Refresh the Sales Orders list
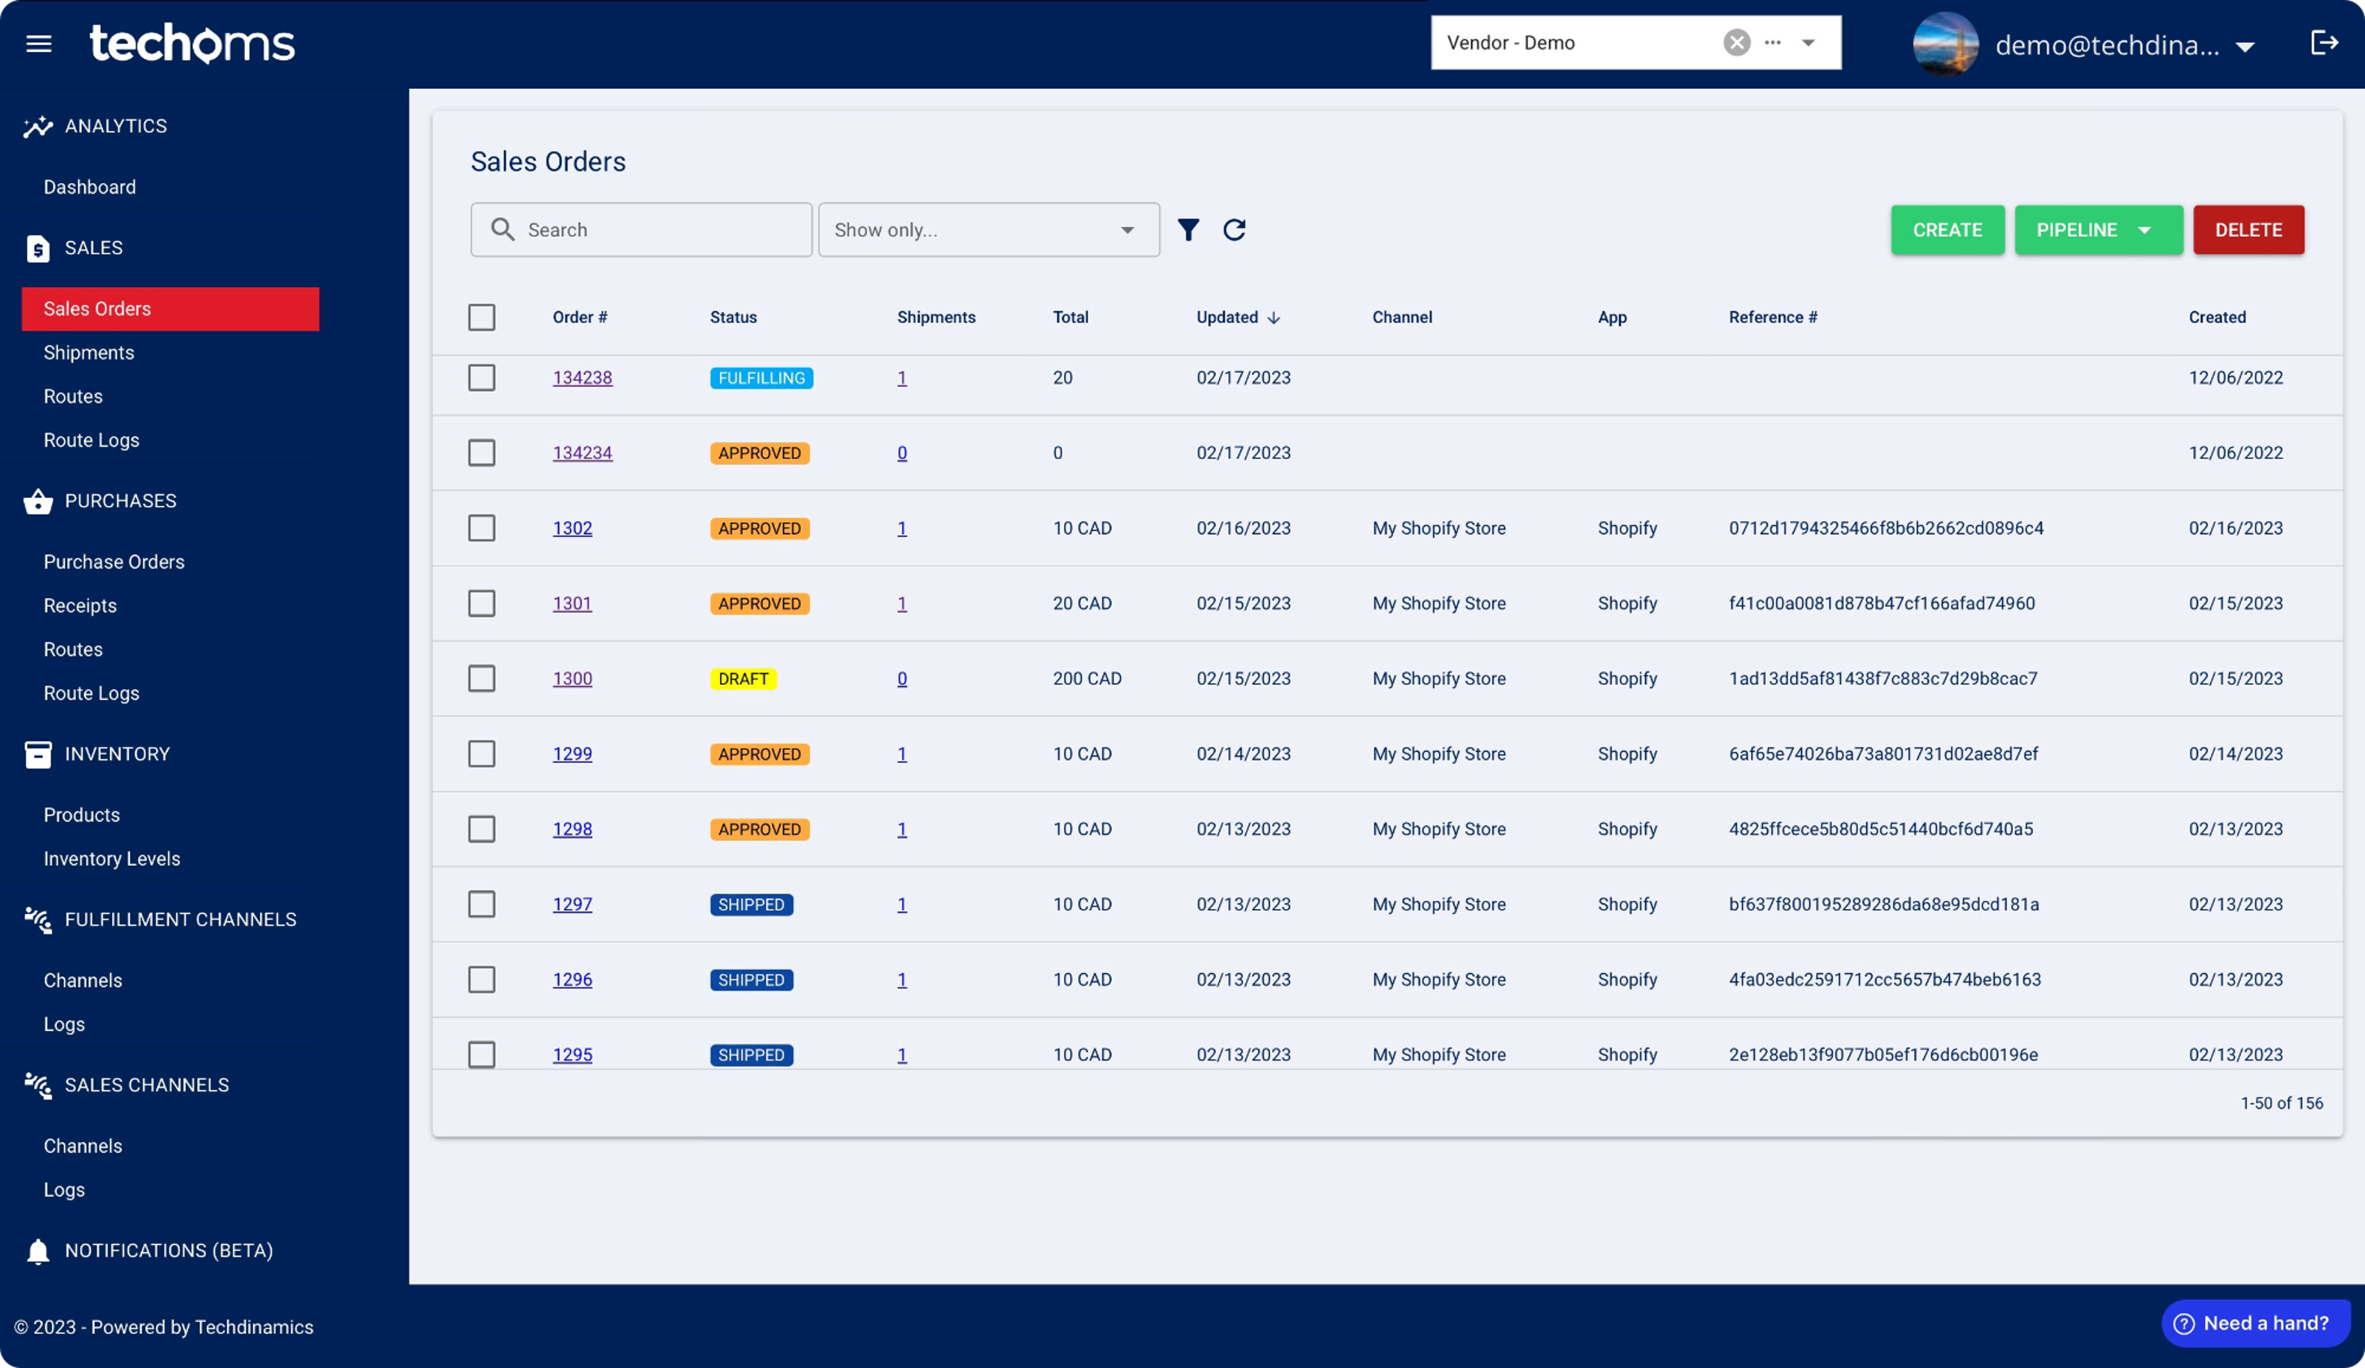 point(1235,230)
